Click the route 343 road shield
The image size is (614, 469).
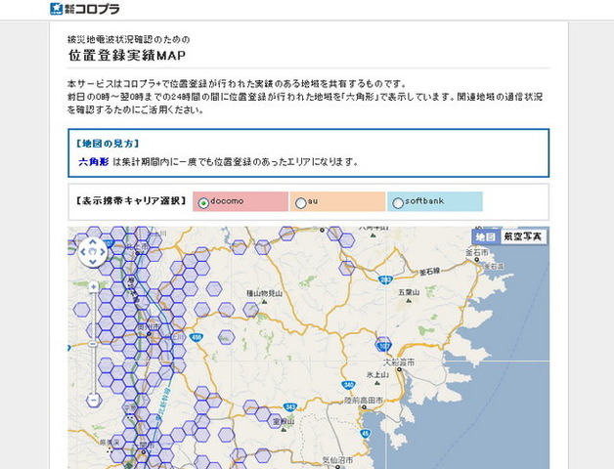coord(290,407)
